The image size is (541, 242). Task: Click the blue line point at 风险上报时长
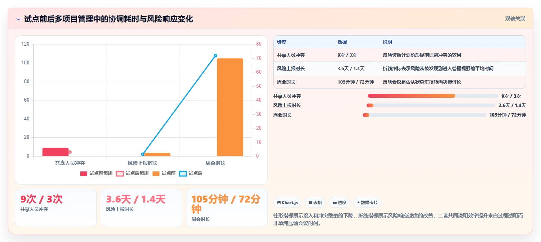coord(143,154)
